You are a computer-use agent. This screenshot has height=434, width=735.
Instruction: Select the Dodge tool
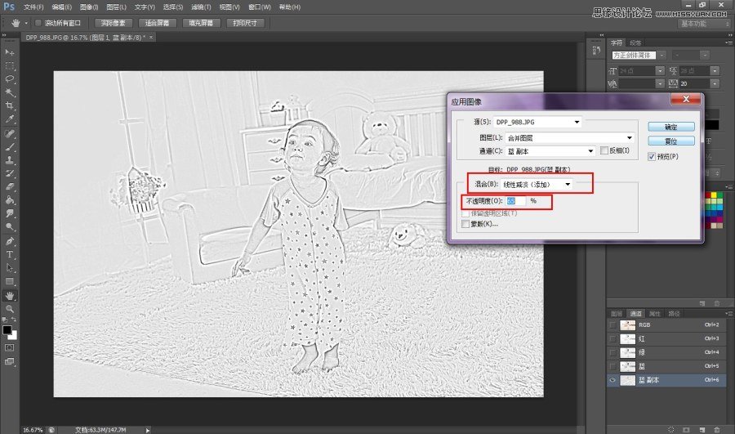pos(9,226)
